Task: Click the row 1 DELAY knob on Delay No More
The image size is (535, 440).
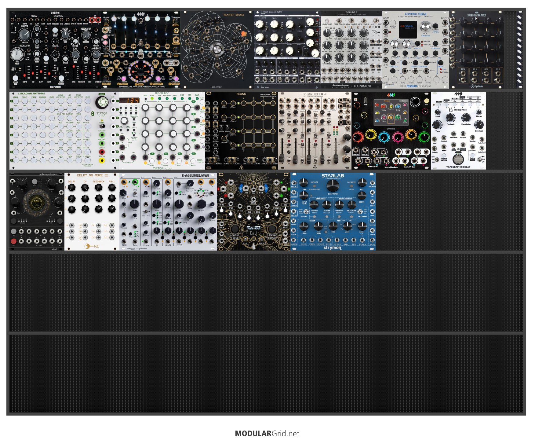Action: 72,187
